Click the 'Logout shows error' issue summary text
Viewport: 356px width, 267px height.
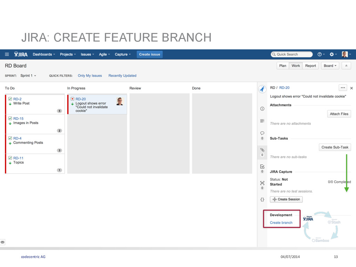308,96
